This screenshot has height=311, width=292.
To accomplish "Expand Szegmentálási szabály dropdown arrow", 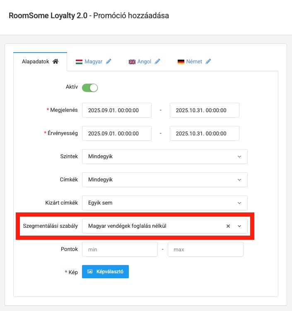I will 239,226.
